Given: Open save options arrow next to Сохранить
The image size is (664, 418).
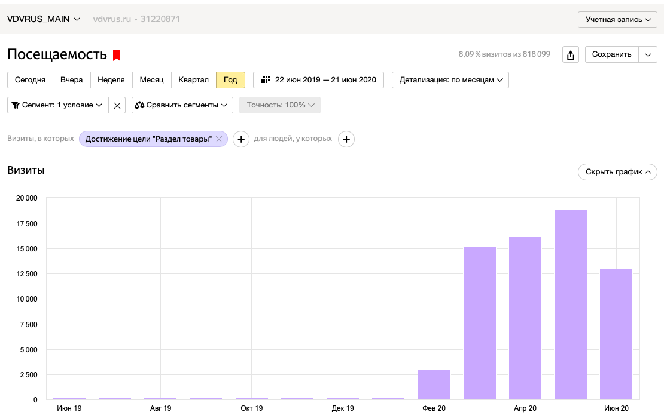Looking at the screenshot, I should [648, 54].
